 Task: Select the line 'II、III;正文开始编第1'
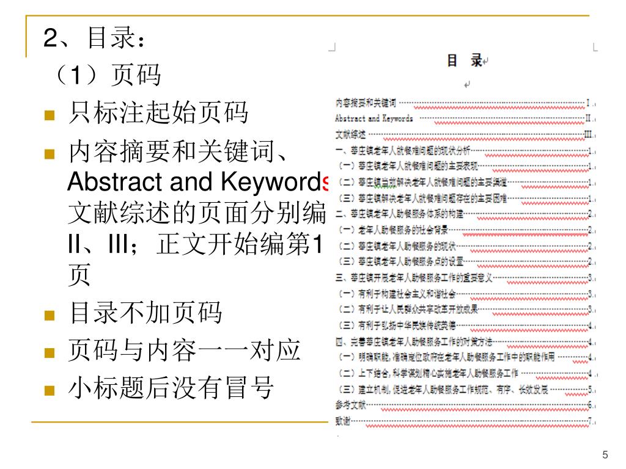click(x=196, y=244)
